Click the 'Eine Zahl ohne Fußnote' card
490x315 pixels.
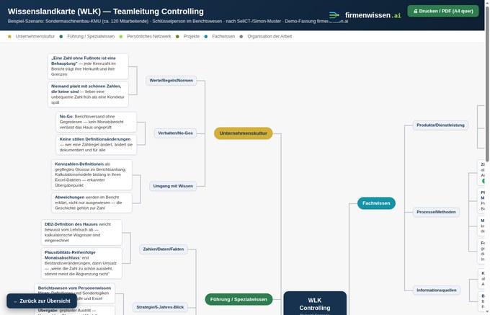point(88,66)
